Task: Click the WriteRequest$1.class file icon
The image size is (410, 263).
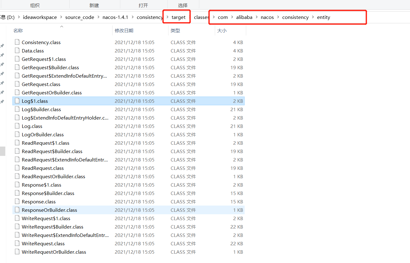Action: [17, 218]
